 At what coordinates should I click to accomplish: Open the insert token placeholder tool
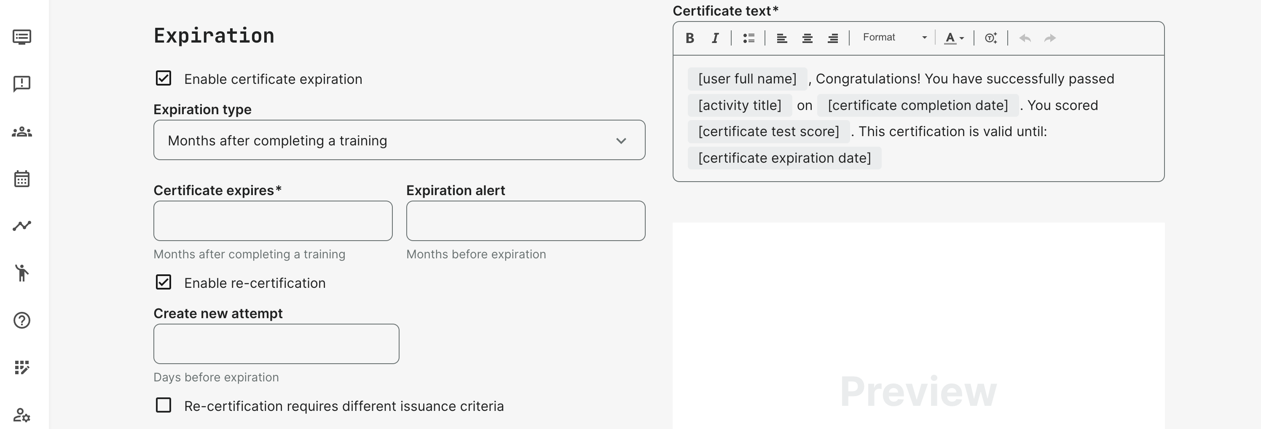click(x=991, y=38)
